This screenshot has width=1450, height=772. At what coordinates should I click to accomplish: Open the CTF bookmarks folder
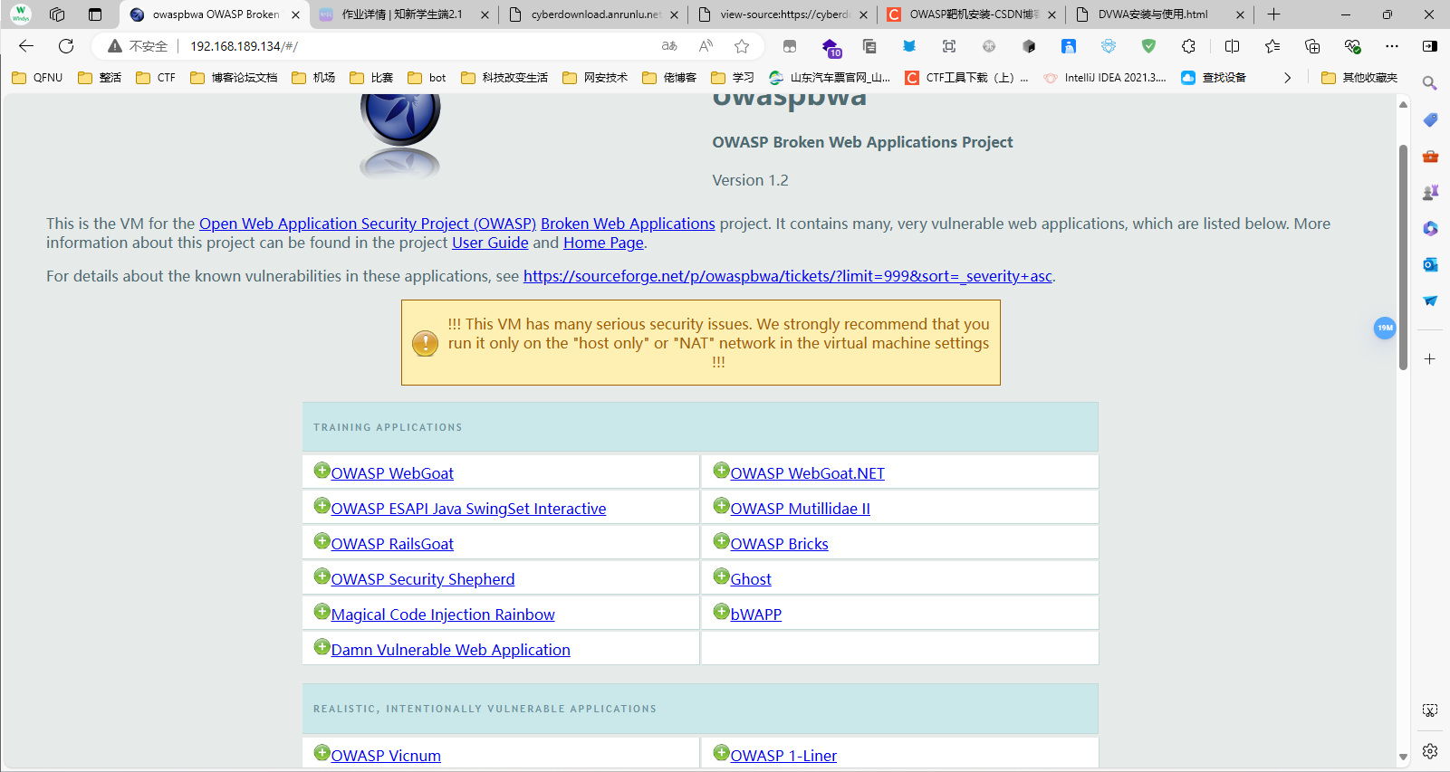[x=156, y=78]
